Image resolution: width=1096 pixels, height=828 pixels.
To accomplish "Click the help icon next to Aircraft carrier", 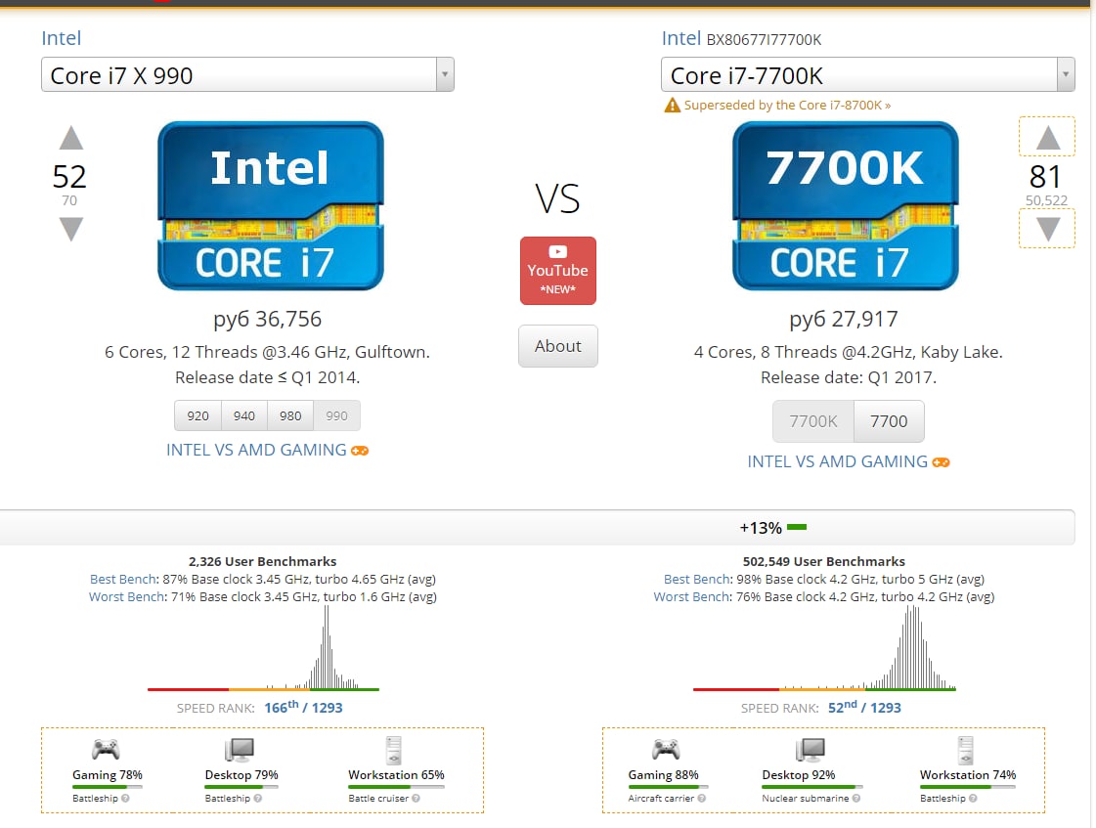I will (x=702, y=798).
